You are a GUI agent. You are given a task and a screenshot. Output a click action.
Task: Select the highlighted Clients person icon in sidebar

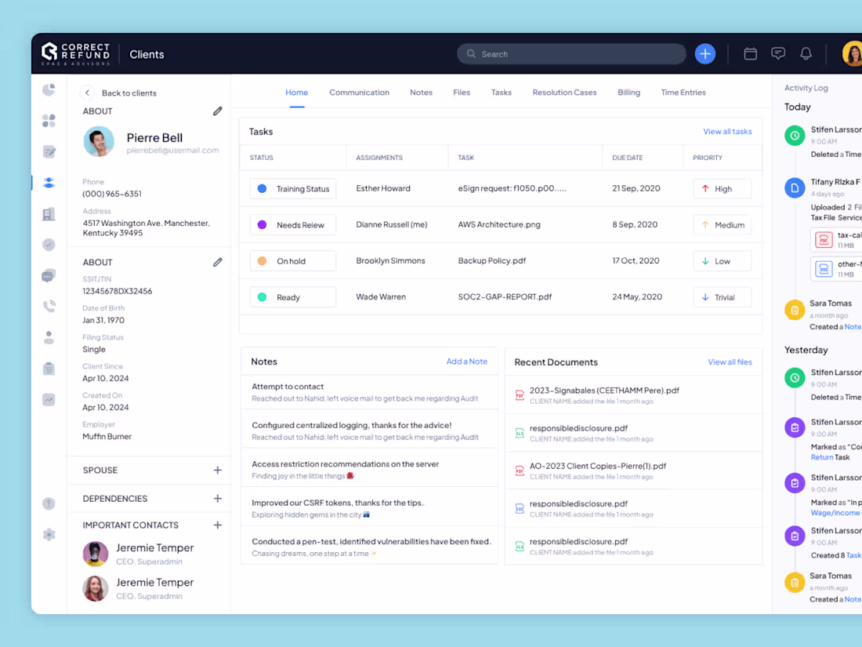click(49, 182)
